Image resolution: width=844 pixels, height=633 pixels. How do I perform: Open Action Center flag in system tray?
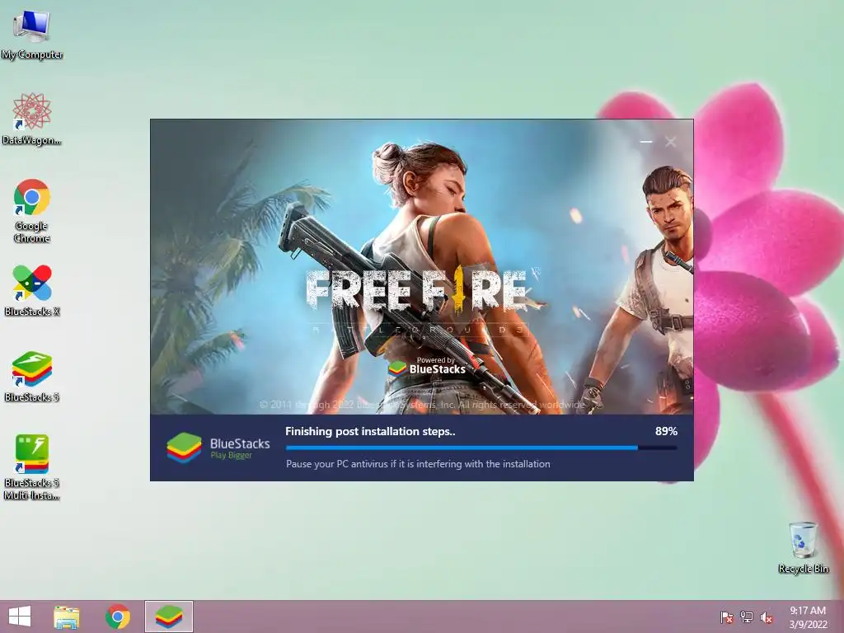click(x=727, y=617)
